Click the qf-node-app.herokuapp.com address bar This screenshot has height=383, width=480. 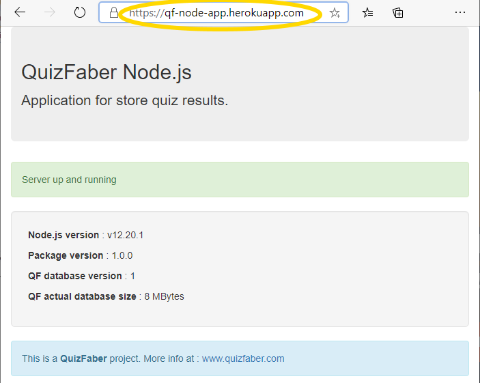pyautogui.click(x=220, y=13)
